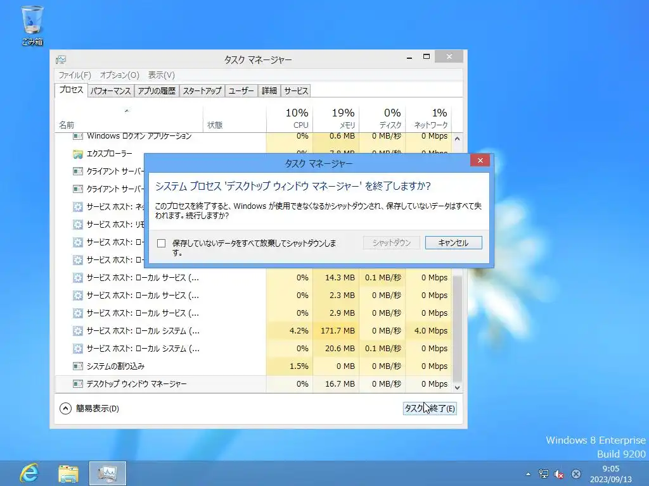
Task: Close the confirmation dialog with the red X
Action: (480, 160)
